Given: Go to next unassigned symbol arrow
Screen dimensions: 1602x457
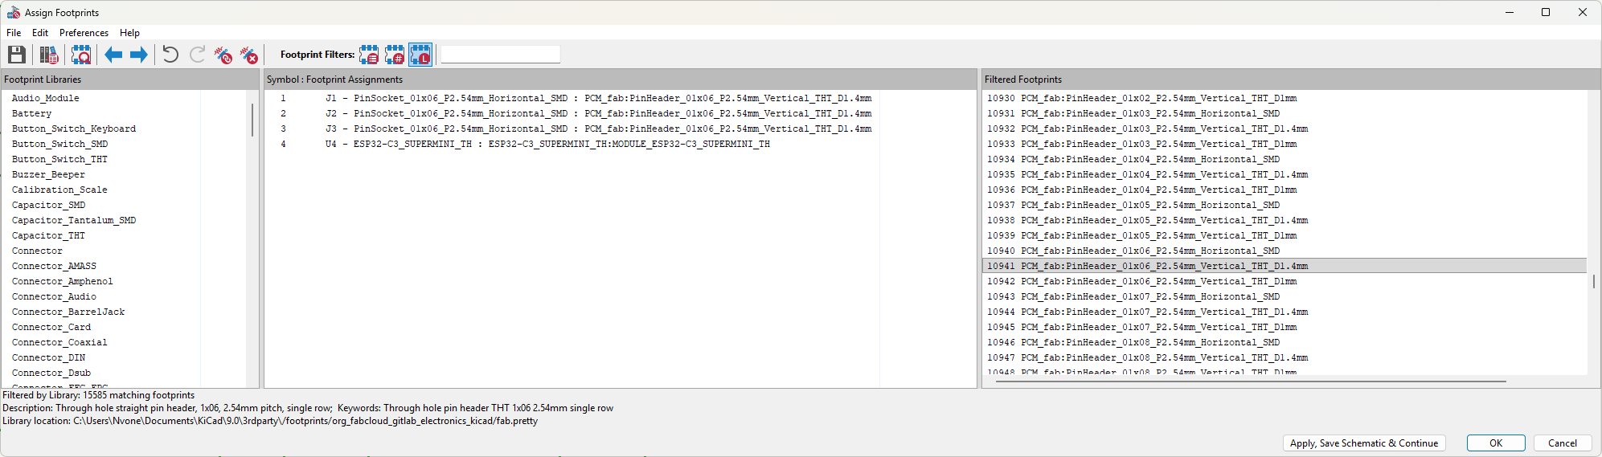Looking at the screenshot, I should pos(139,55).
